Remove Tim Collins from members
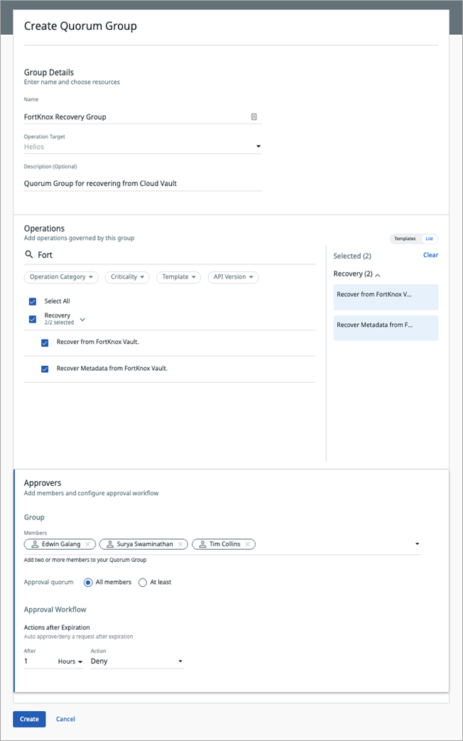Viewport: 463px width, 741px height. click(248, 544)
